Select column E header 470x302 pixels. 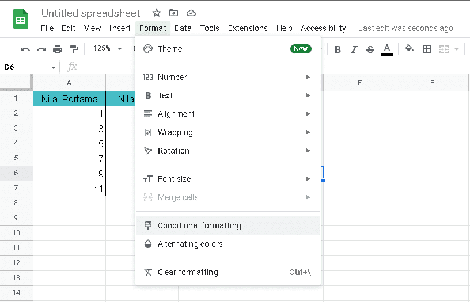click(x=359, y=83)
